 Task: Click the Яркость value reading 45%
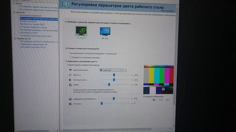pyautogui.click(x=136, y=75)
